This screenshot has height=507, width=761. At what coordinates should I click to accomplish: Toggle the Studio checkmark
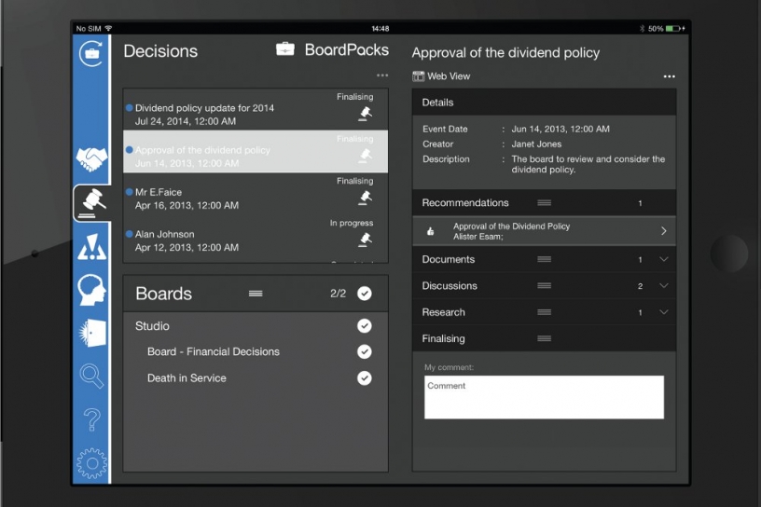365,326
